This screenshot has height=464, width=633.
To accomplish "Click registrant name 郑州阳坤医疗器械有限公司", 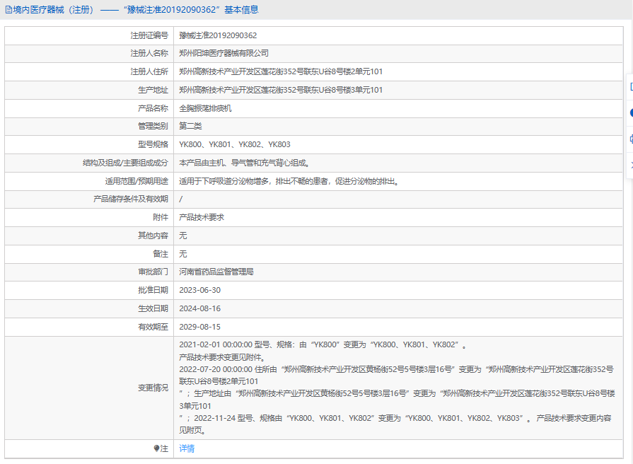I will pyautogui.click(x=223, y=53).
